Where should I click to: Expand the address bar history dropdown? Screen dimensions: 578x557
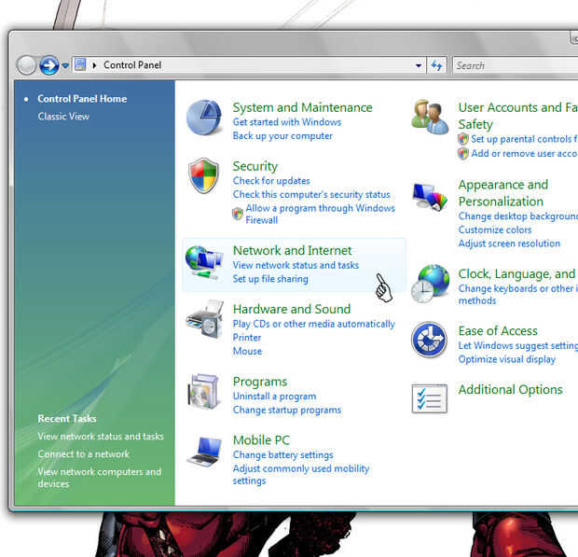tap(419, 65)
